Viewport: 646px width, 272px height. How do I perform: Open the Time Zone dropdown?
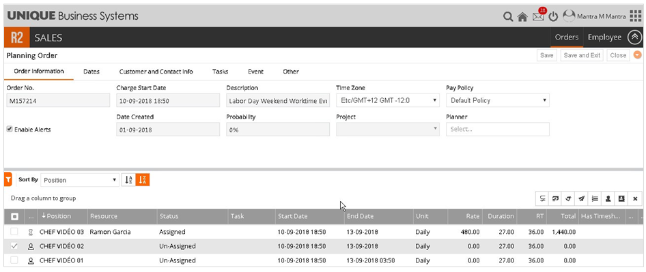point(388,100)
